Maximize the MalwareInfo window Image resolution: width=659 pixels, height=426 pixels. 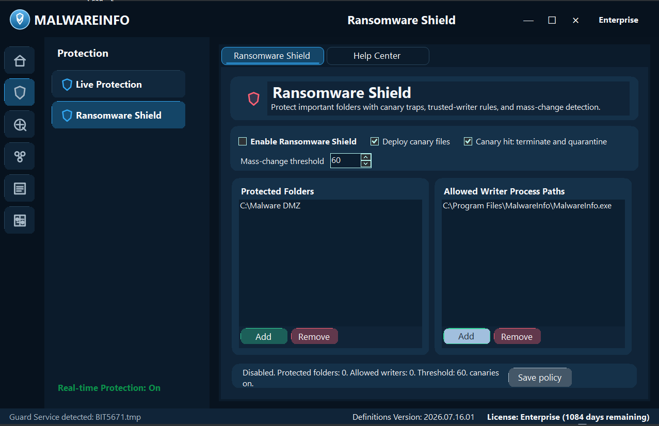pyautogui.click(x=552, y=20)
